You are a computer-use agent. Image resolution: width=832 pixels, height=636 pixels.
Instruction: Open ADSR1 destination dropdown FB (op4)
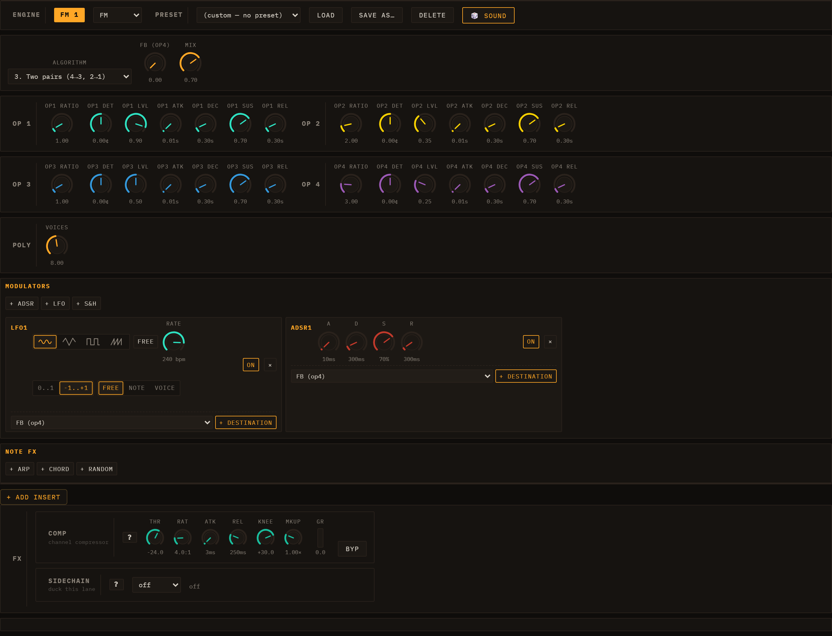tap(392, 376)
